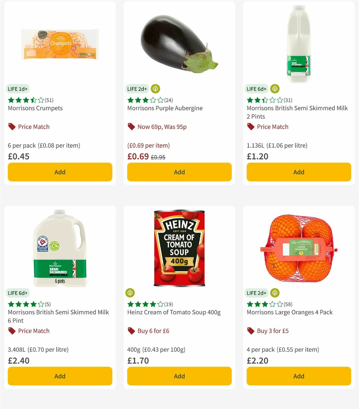Click the Price Match tag icon under 6 Pint milk
Image resolution: width=359 pixels, height=409 pixels.
tap(11, 331)
